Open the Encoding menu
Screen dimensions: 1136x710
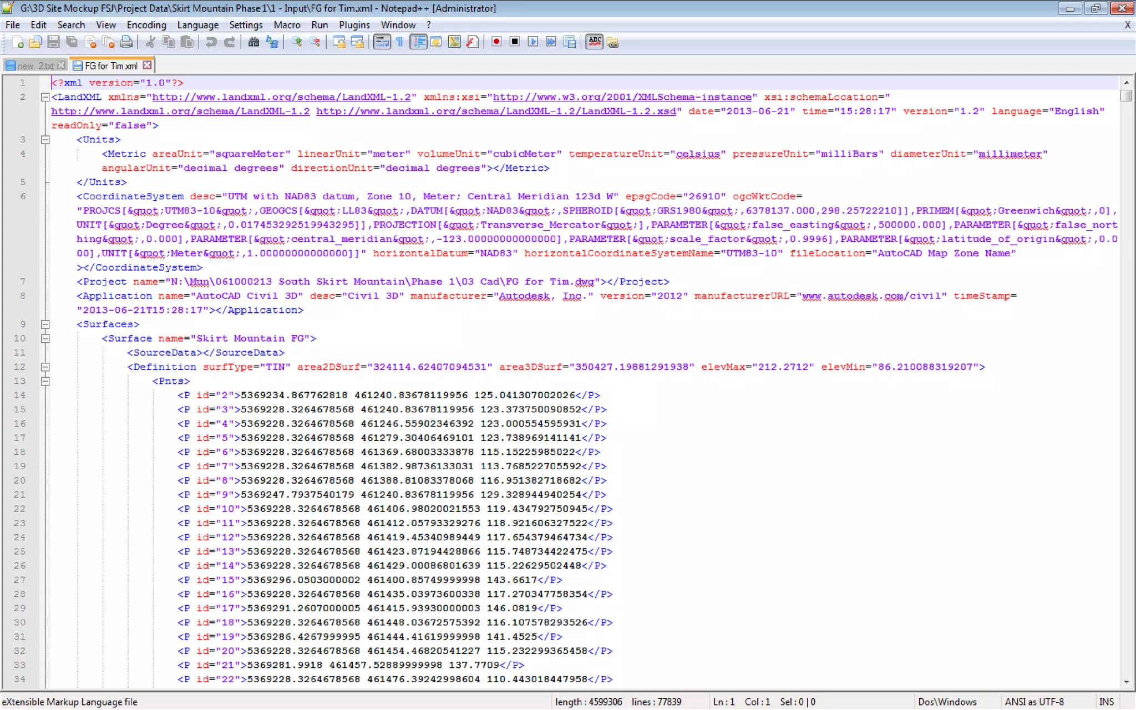pyautogui.click(x=146, y=25)
